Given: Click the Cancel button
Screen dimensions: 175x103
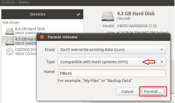Looking at the screenshot, I should click(x=127, y=92).
